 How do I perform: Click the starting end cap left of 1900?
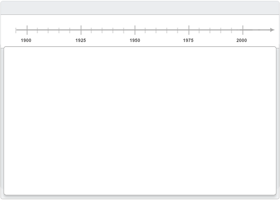pos(16,30)
